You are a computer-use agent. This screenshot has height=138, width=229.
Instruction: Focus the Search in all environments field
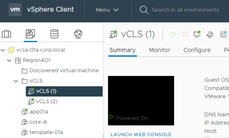pyautogui.click(x=185, y=10)
